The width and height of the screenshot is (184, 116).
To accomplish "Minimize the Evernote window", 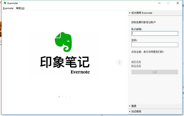I will pos(159,3).
